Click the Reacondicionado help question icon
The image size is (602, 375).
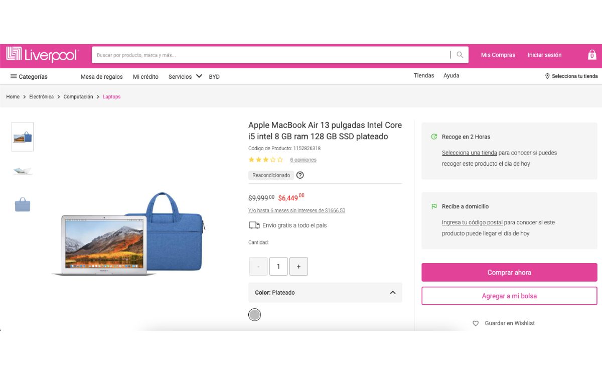[300, 175]
